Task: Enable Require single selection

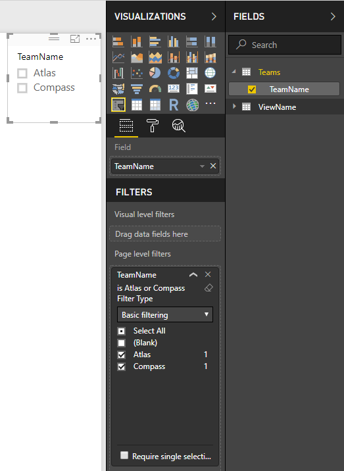Action: tap(124, 455)
